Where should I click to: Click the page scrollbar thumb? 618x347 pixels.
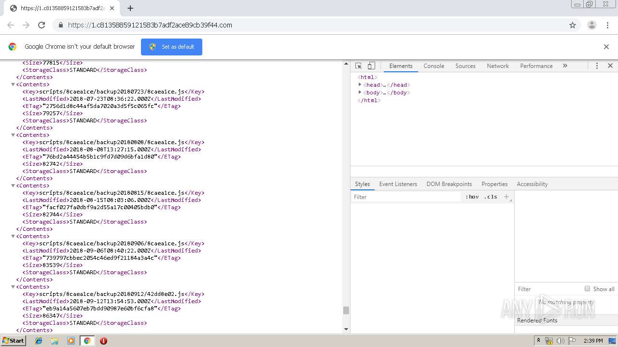coord(346,310)
